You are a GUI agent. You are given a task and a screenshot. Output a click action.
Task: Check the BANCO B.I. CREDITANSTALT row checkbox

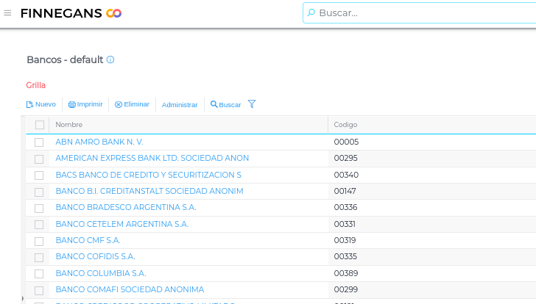39,192
